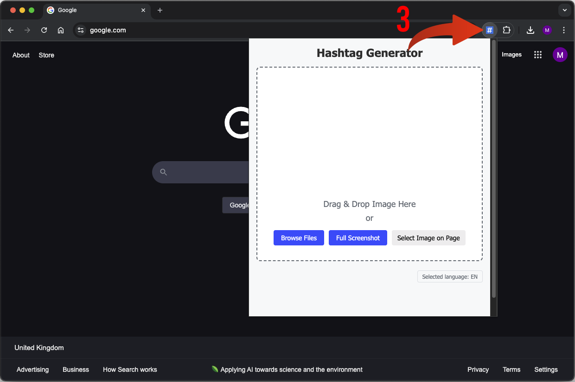
Task: Open the Privacy footer link
Action: (478, 369)
